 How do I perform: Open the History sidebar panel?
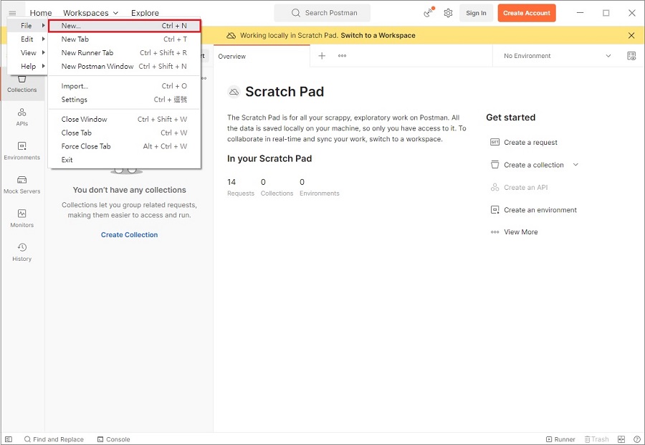click(x=21, y=252)
